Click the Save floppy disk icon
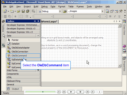The width and height of the screenshot is (127, 95). pos(23,11)
